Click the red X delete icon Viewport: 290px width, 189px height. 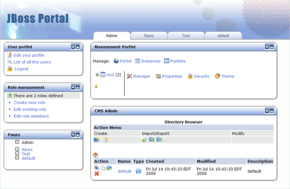[x=97, y=174]
